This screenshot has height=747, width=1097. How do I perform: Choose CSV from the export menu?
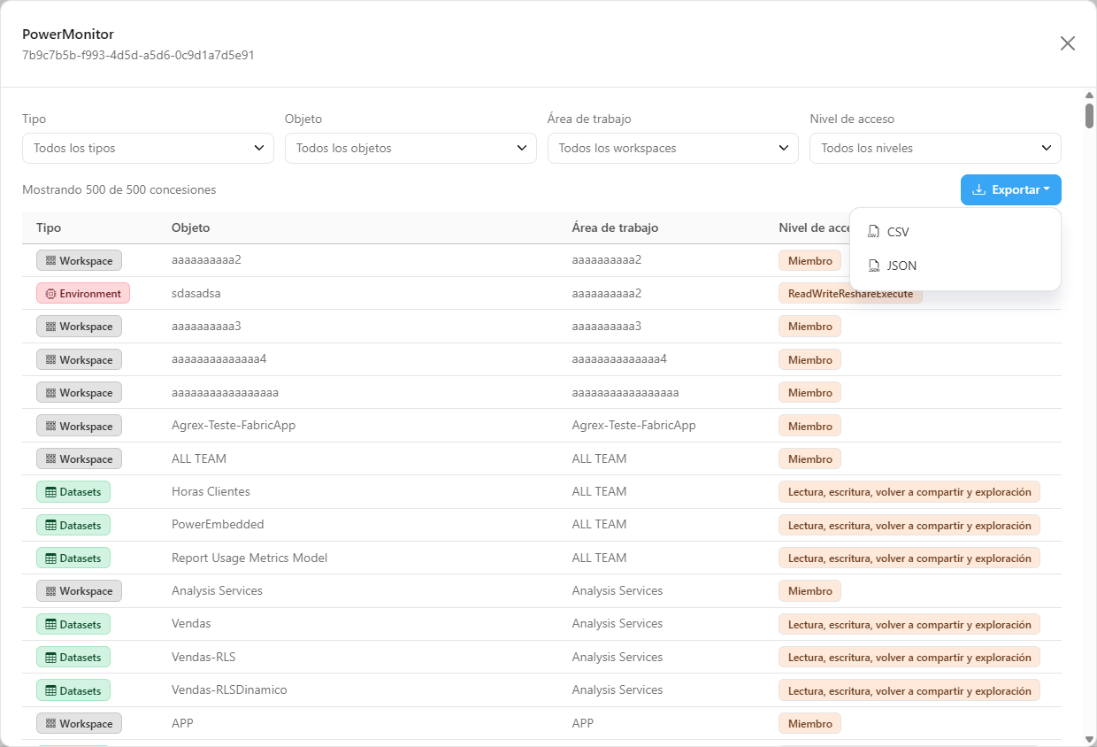tap(955, 232)
